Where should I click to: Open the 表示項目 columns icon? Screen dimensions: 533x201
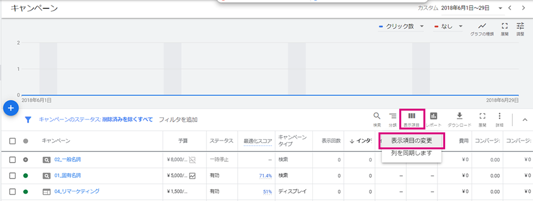pos(411,120)
